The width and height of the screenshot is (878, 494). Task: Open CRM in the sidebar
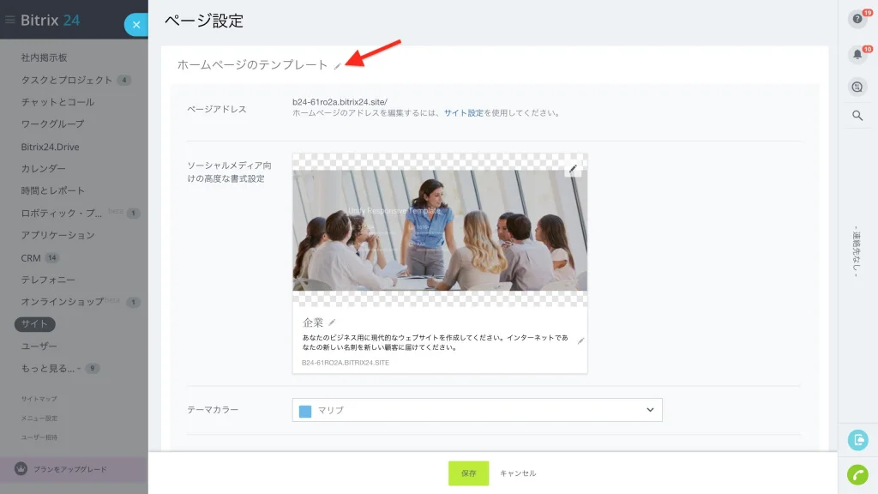(x=31, y=257)
